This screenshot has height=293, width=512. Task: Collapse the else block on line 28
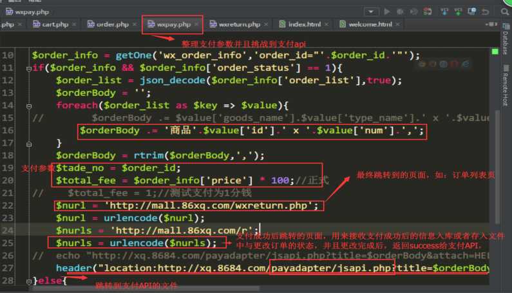pyautogui.click(x=29, y=281)
